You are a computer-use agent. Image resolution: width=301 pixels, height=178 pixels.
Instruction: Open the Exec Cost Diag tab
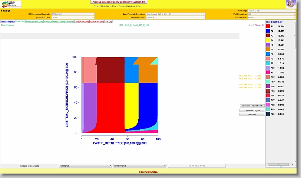pos(82,22)
